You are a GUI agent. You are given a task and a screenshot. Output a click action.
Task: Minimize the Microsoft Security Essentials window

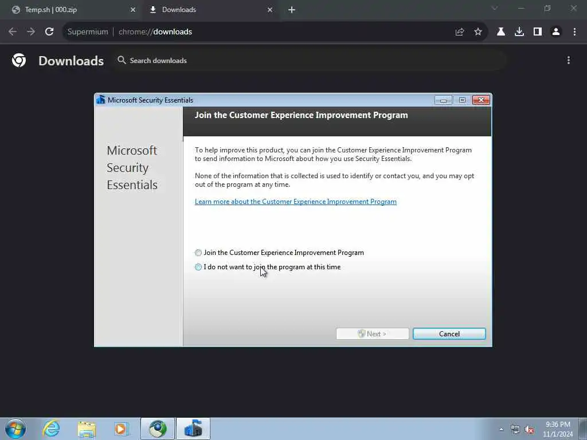pos(443,100)
